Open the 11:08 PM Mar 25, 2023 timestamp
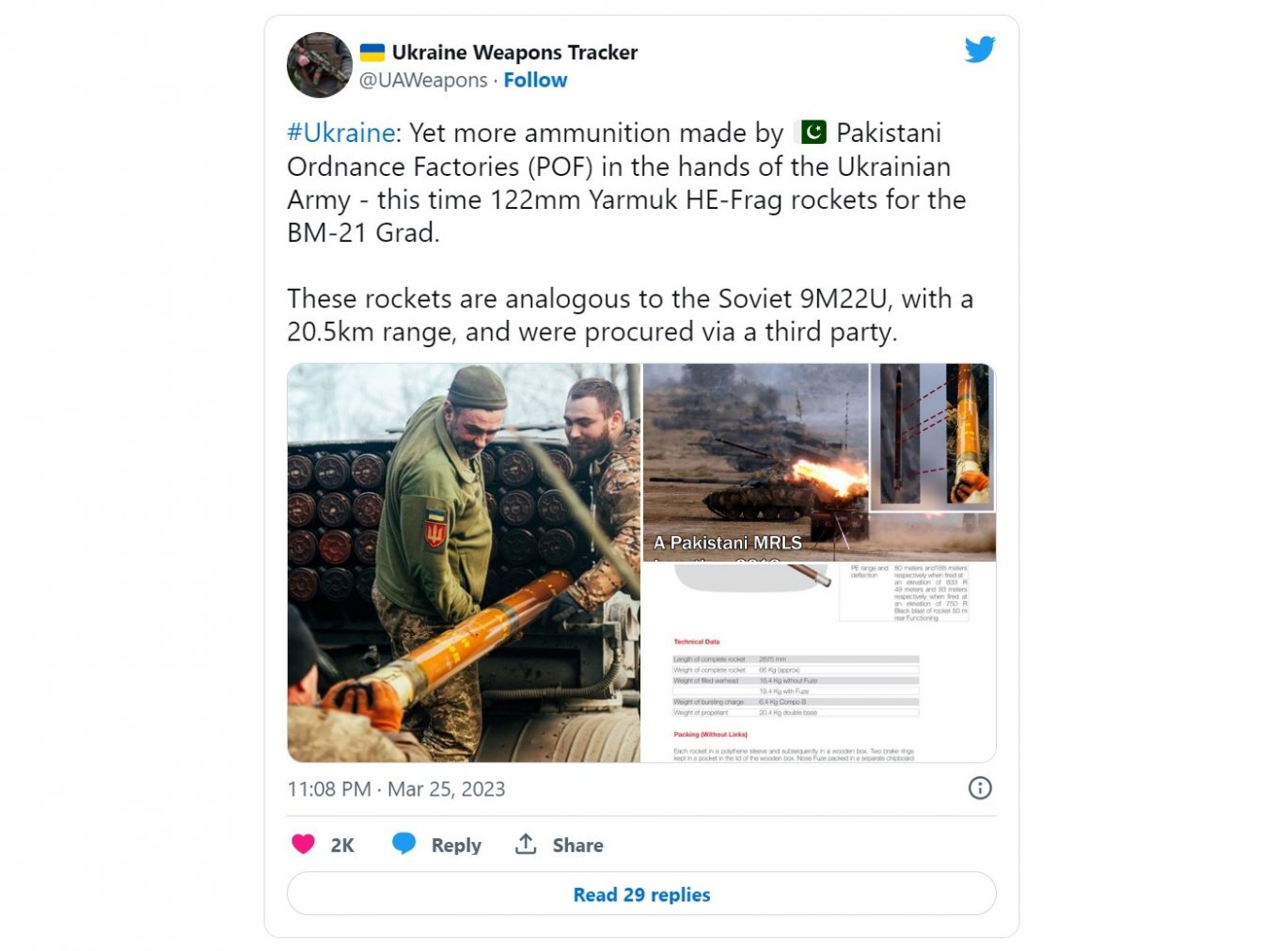Screen dimensions: 1279x951 [396, 788]
